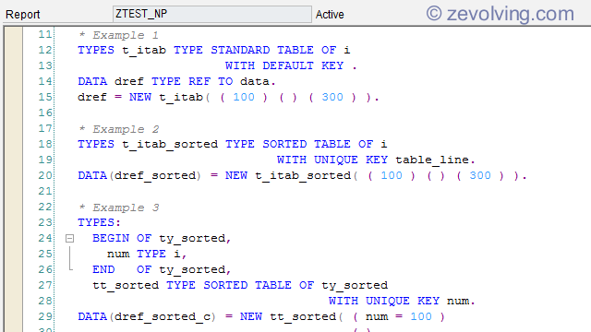Click the breakpoint margin beside line 12
This screenshot has height=332, width=591.
(14, 50)
